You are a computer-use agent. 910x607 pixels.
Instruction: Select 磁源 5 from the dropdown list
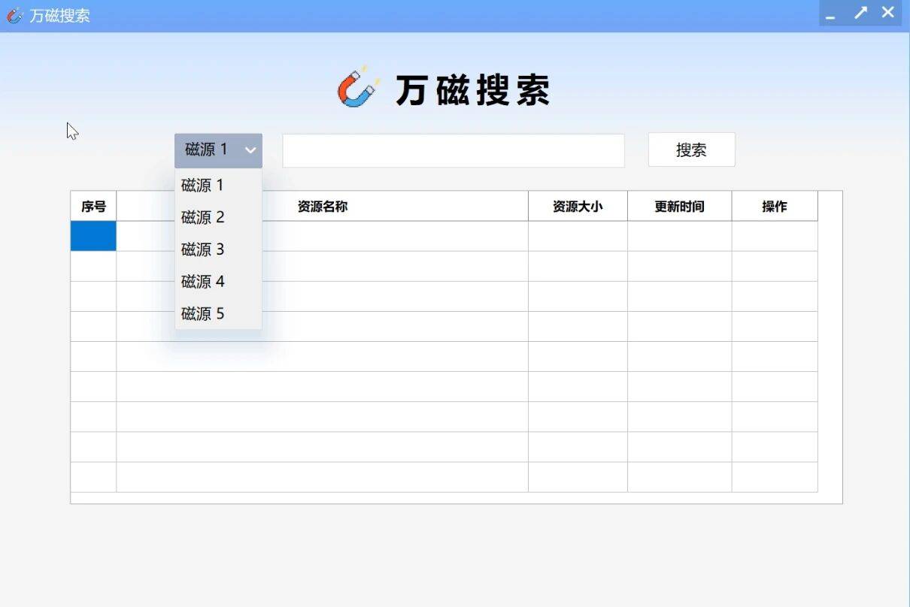[x=202, y=313]
